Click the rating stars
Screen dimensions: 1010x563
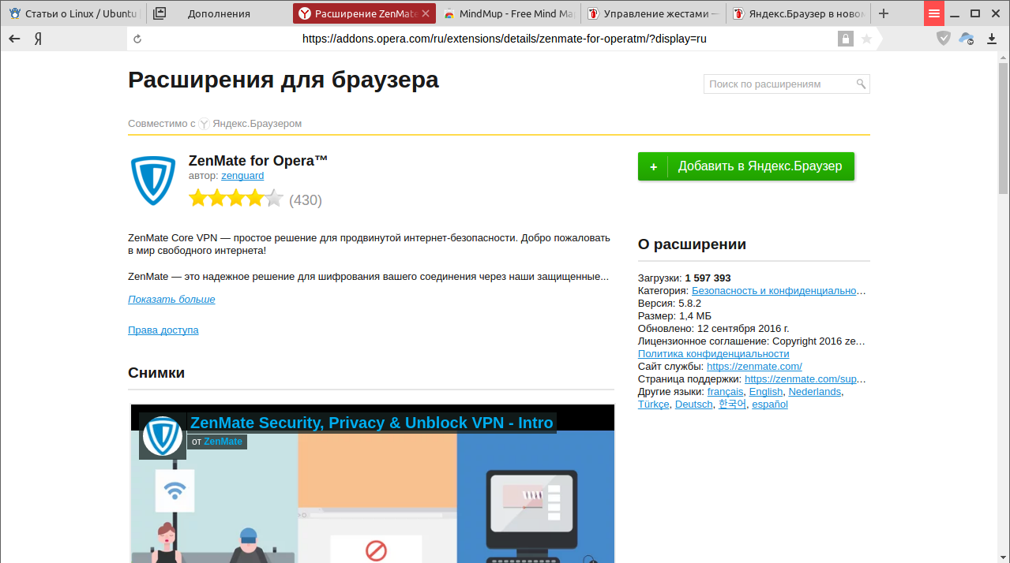tap(236, 199)
